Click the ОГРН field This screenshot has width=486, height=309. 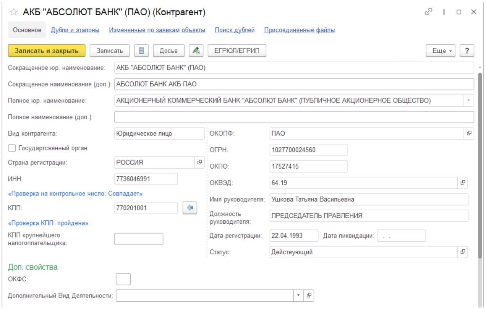[x=308, y=150]
